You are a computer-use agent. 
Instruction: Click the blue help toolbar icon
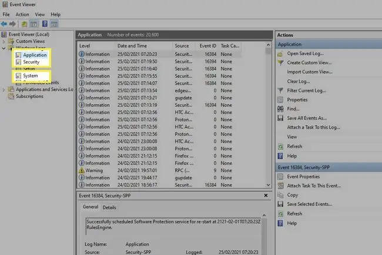(45, 24)
